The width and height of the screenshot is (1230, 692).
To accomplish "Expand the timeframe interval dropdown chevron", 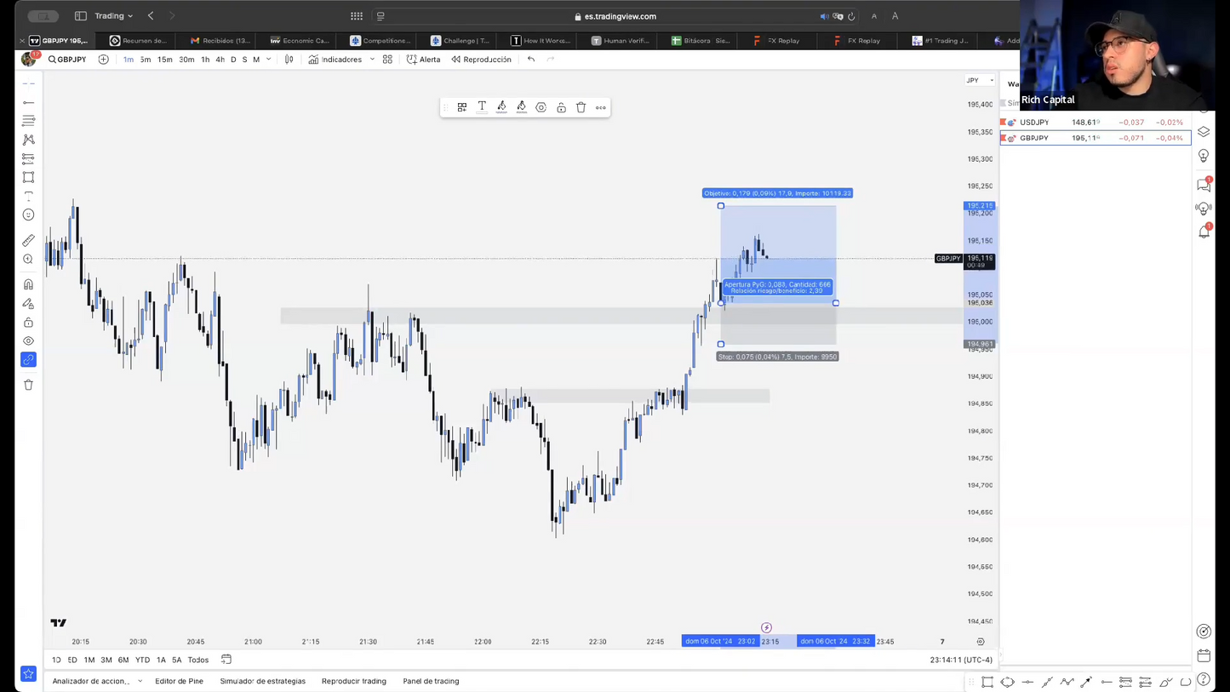I will (269, 60).
